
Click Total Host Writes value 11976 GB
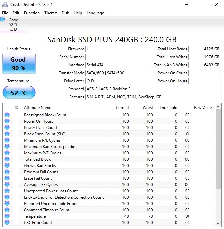click(x=205, y=57)
